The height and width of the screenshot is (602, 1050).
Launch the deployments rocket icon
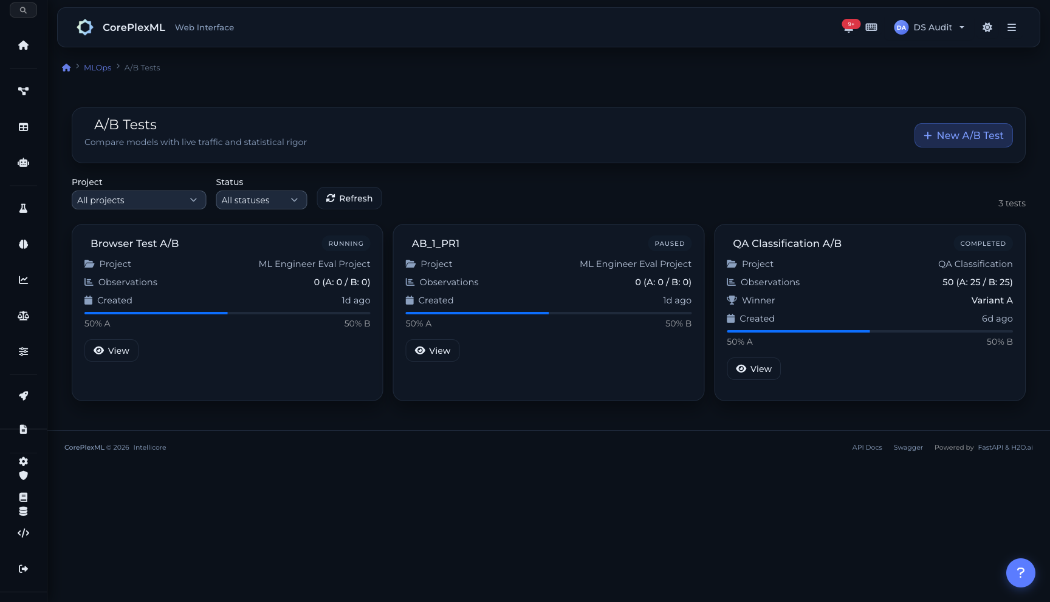click(x=23, y=396)
